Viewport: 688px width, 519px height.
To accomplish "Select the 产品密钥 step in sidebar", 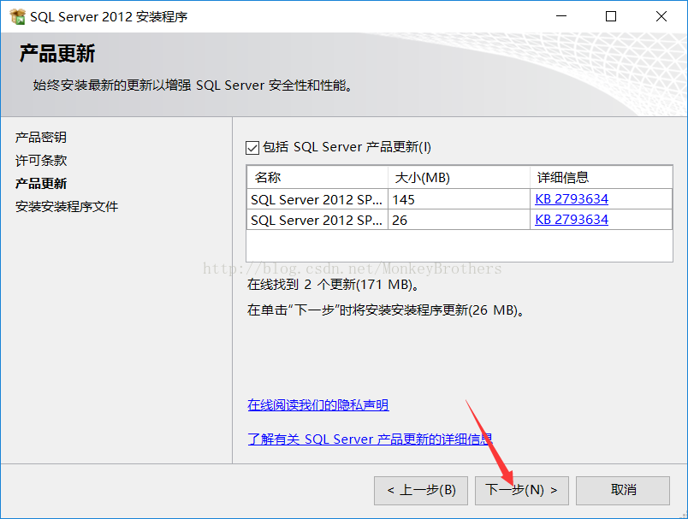I will pos(41,138).
